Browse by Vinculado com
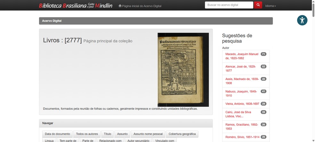315x142 pixels. point(165,140)
